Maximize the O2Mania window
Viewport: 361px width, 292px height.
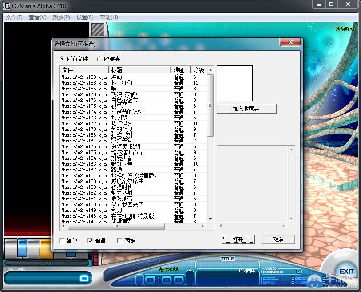coord(331,4)
